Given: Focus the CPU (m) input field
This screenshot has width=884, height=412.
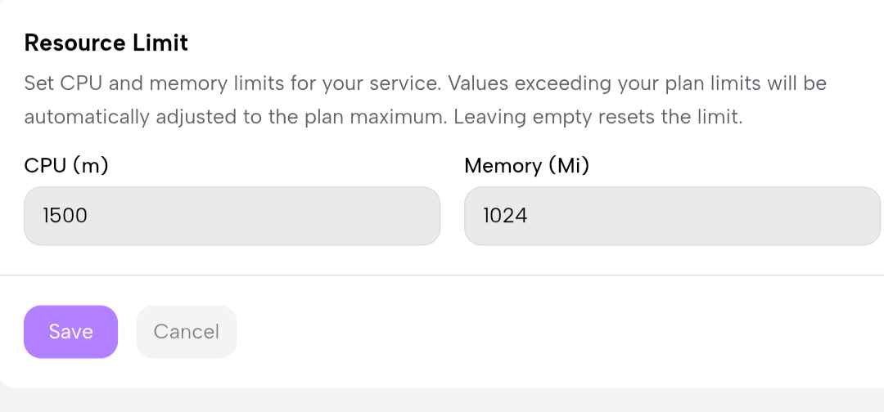Looking at the screenshot, I should (232, 216).
